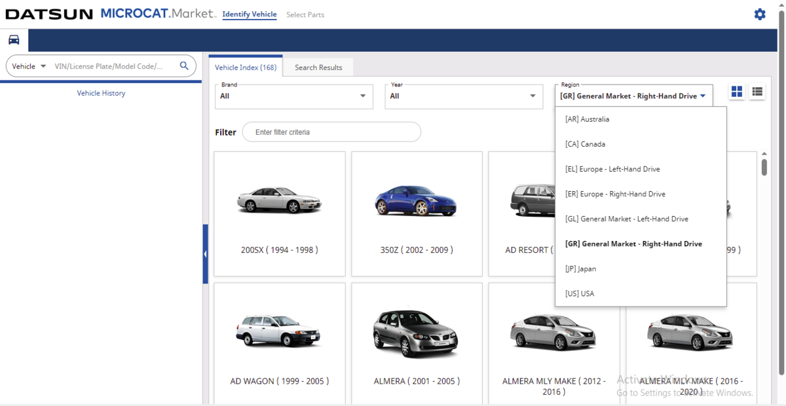This screenshot has width=786, height=406.
Task: Switch to grid view icon
Action: point(737,92)
